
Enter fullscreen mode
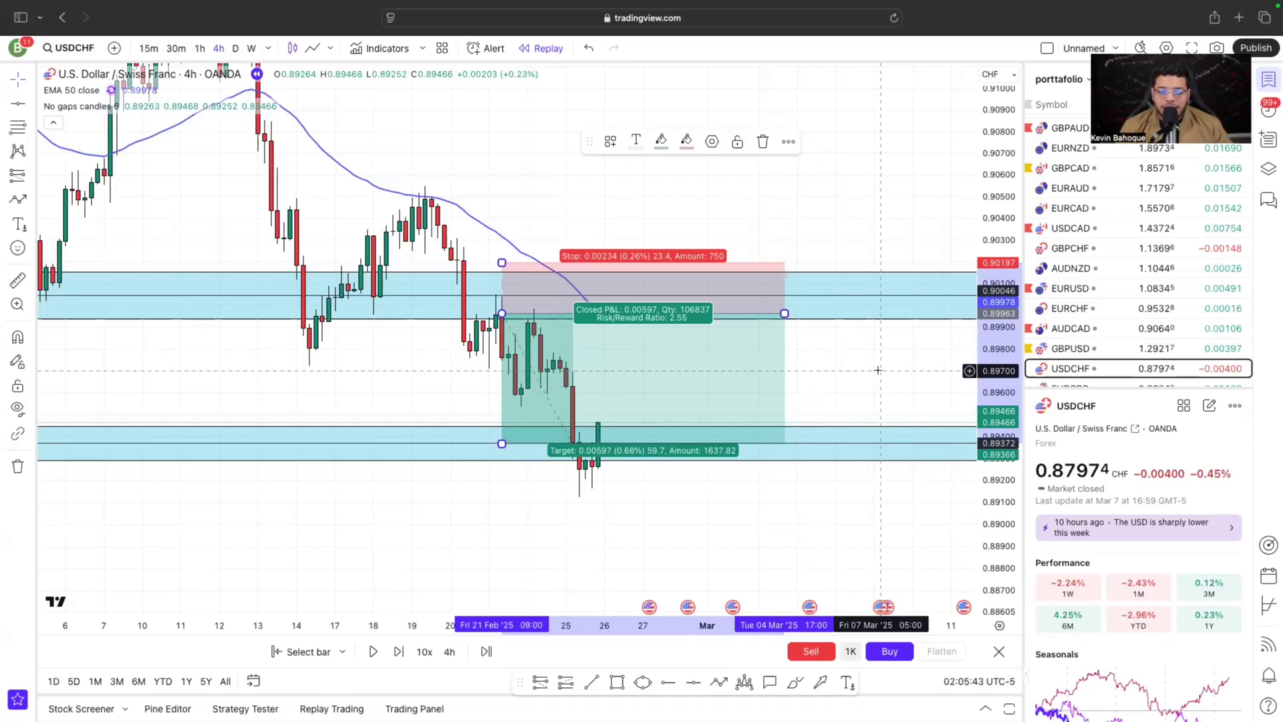tap(1191, 48)
